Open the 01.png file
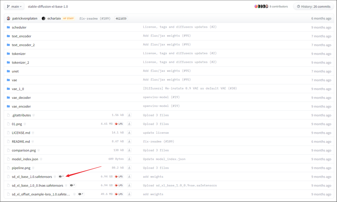This screenshot has height=202, width=337. click(17, 124)
